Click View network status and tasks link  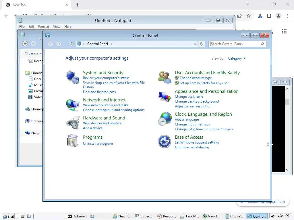click(106, 105)
